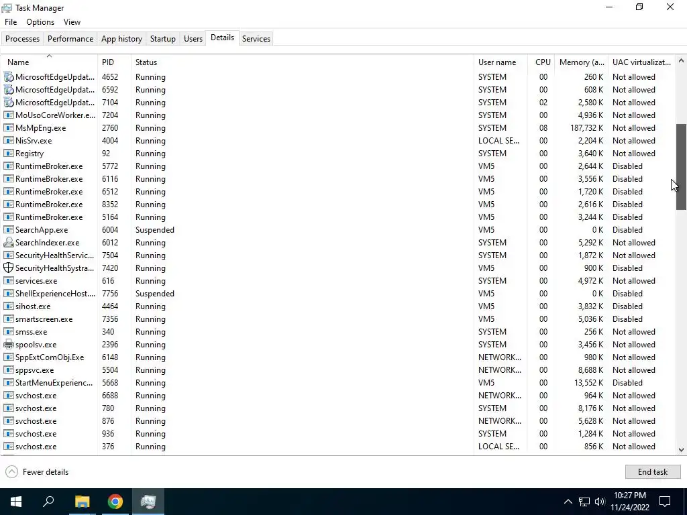Screen dimensions: 687x515
Task: Select RuntimeBroker.exe with PID 8352
Action: pos(338,204)
